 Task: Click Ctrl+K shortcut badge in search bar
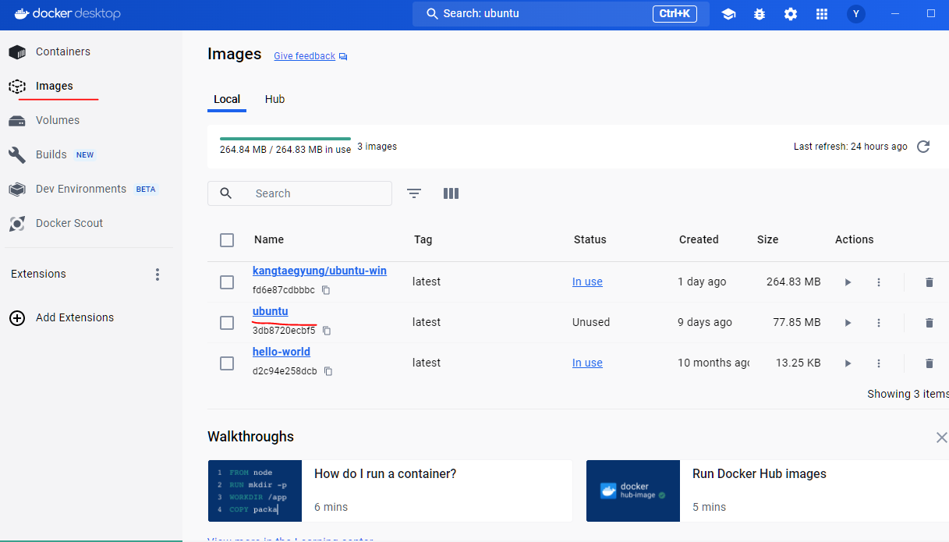(x=675, y=13)
